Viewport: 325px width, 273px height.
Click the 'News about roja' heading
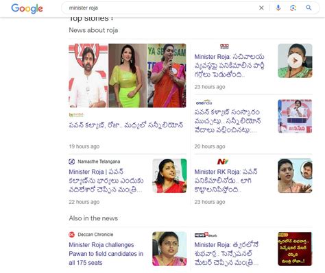[x=93, y=30]
